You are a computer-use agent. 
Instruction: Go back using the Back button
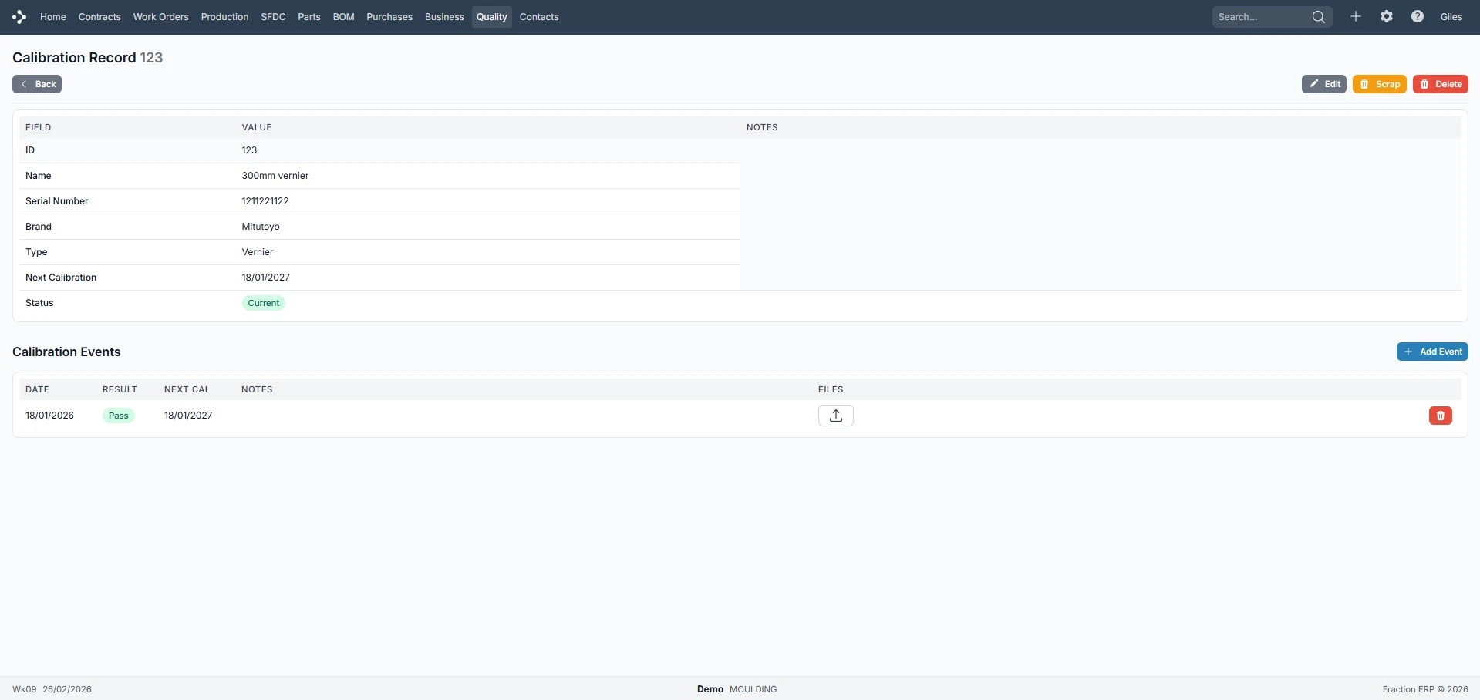(x=37, y=84)
